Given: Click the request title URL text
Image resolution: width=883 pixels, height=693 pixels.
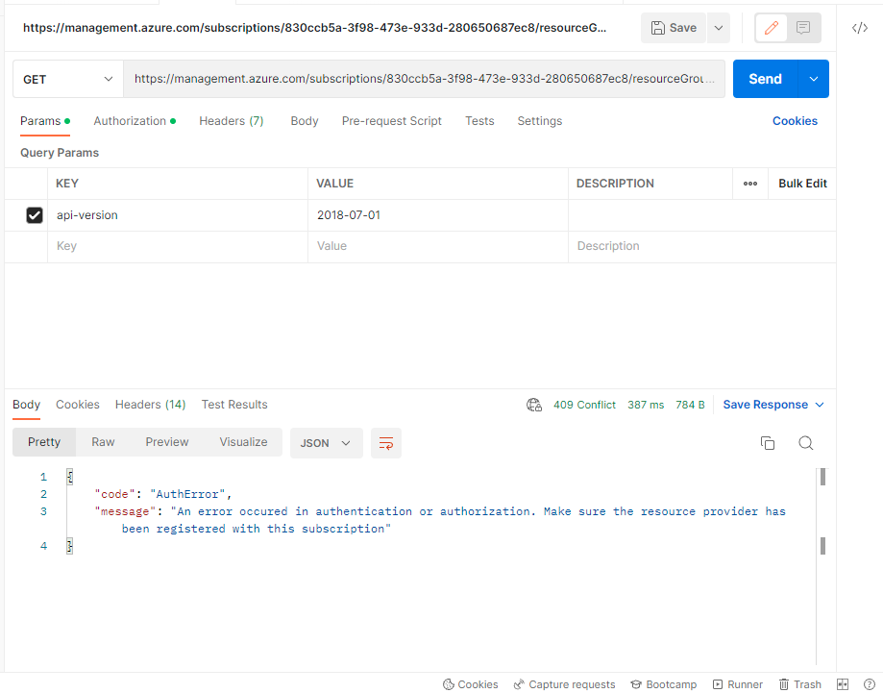Looking at the screenshot, I should (x=315, y=28).
